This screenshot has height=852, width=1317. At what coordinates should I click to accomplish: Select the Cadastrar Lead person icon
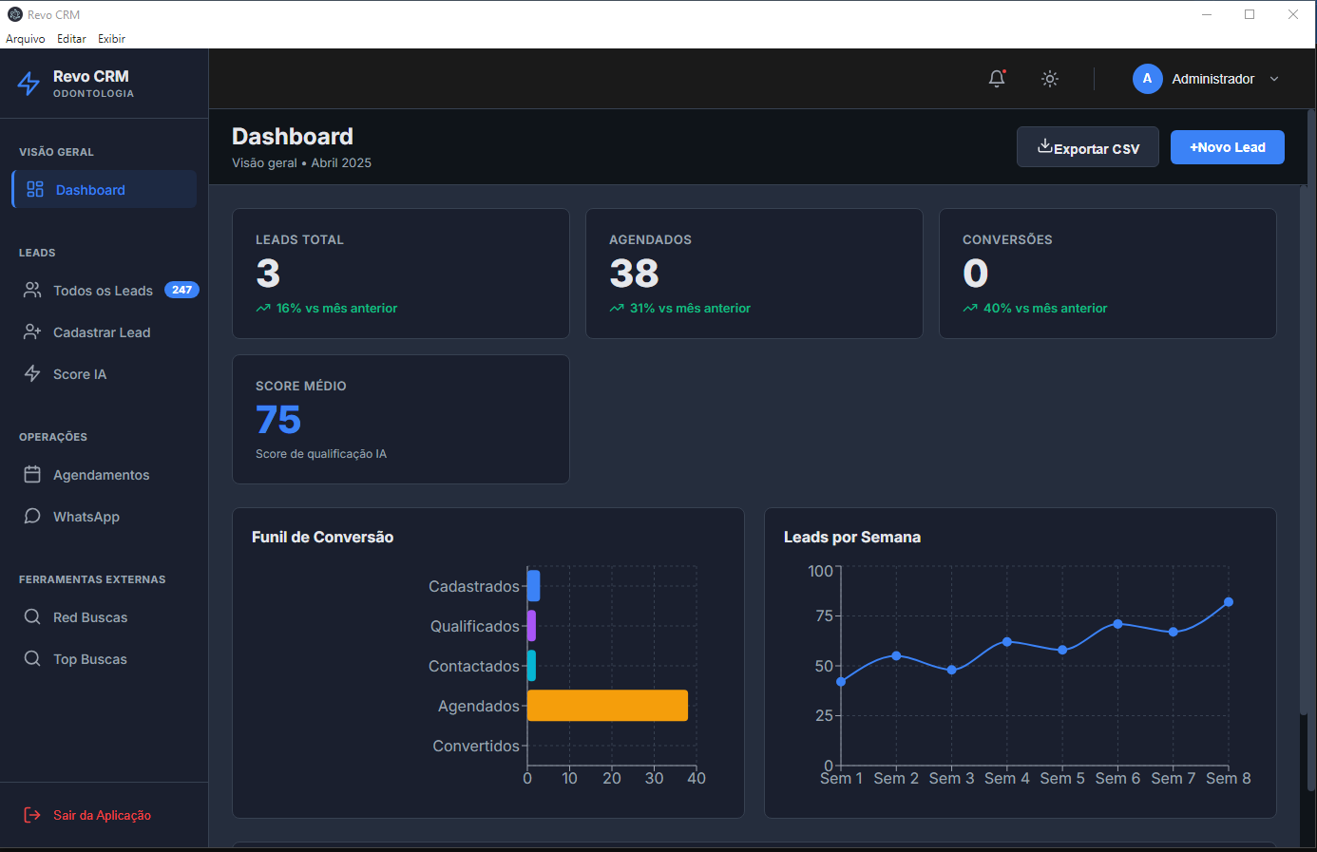[x=30, y=331]
